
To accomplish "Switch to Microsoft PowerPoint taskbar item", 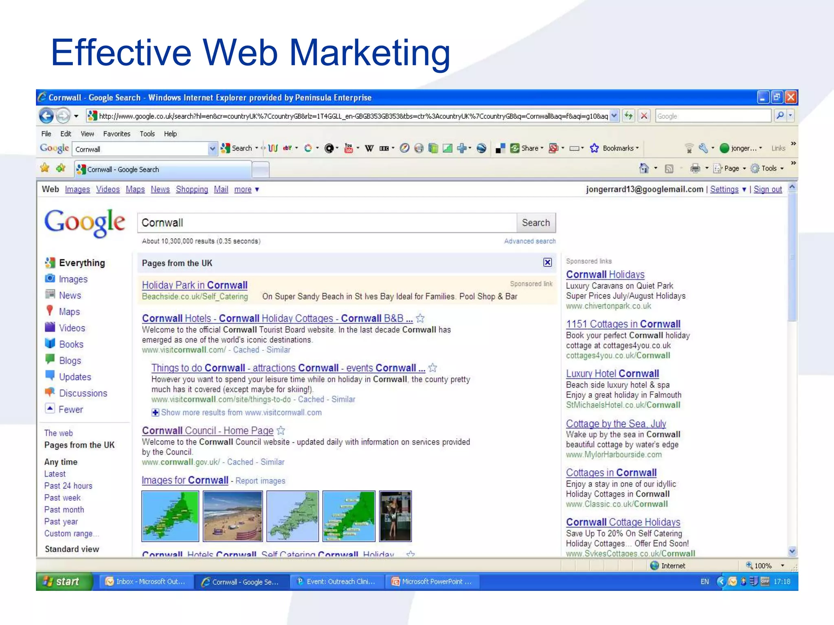I will [433, 581].
